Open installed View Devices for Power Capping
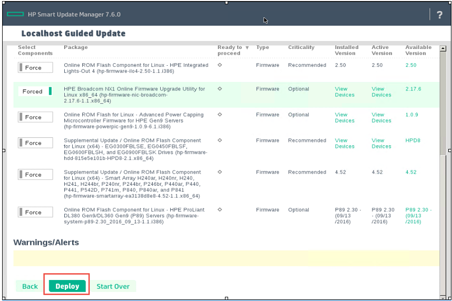 click(345, 117)
